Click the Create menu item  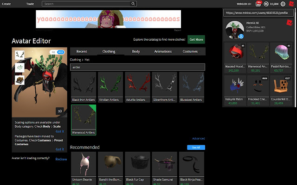coord(6,4)
